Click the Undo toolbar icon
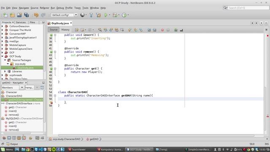Image resolution: width=270 pixels, height=152 pixels. tap(36, 15)
